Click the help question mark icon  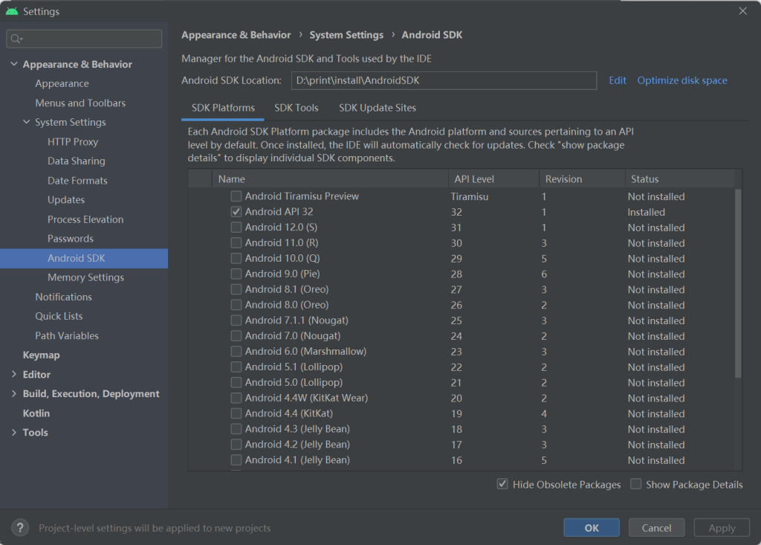(20, 527)
